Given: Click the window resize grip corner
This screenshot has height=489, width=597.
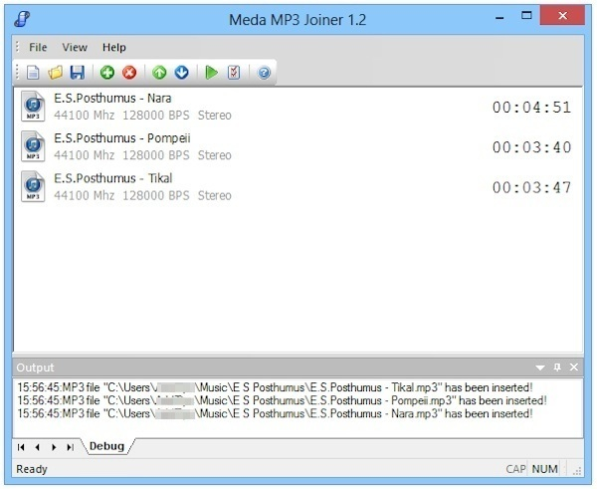Looking at the screenshot, I should [x=577, y=471].
